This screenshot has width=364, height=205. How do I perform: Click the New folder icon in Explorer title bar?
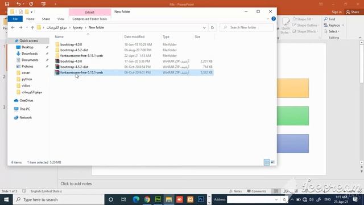click(x=27, y=11)
